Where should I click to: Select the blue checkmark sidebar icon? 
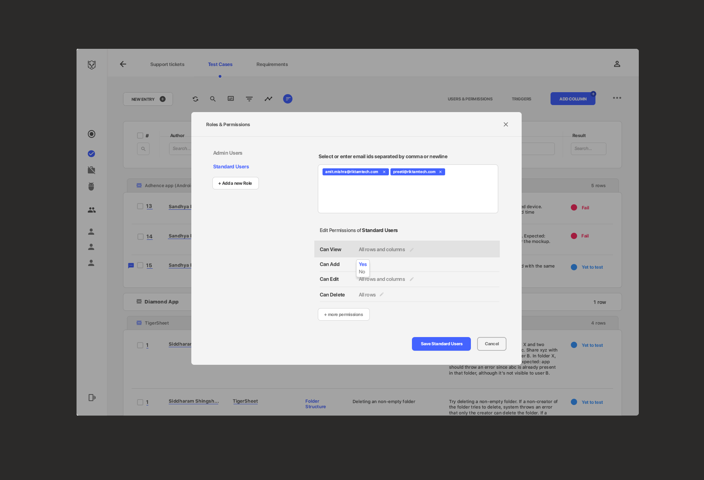(91, 154)
